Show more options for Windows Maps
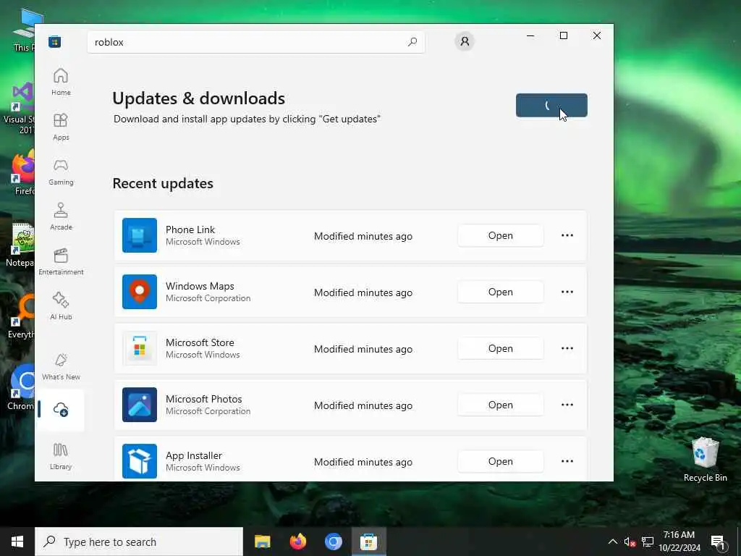The width and height of the screenshot is (741, 556). click(x=567, y=292)
